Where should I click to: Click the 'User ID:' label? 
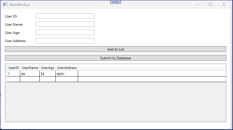pyautogui.click(x=11, y=16)
